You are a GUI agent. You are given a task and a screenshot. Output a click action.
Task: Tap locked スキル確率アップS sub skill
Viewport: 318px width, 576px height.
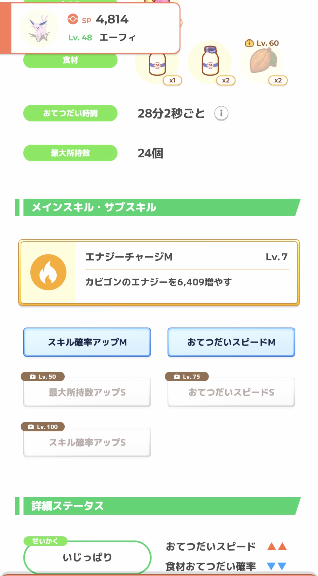(x=87, y=442)
